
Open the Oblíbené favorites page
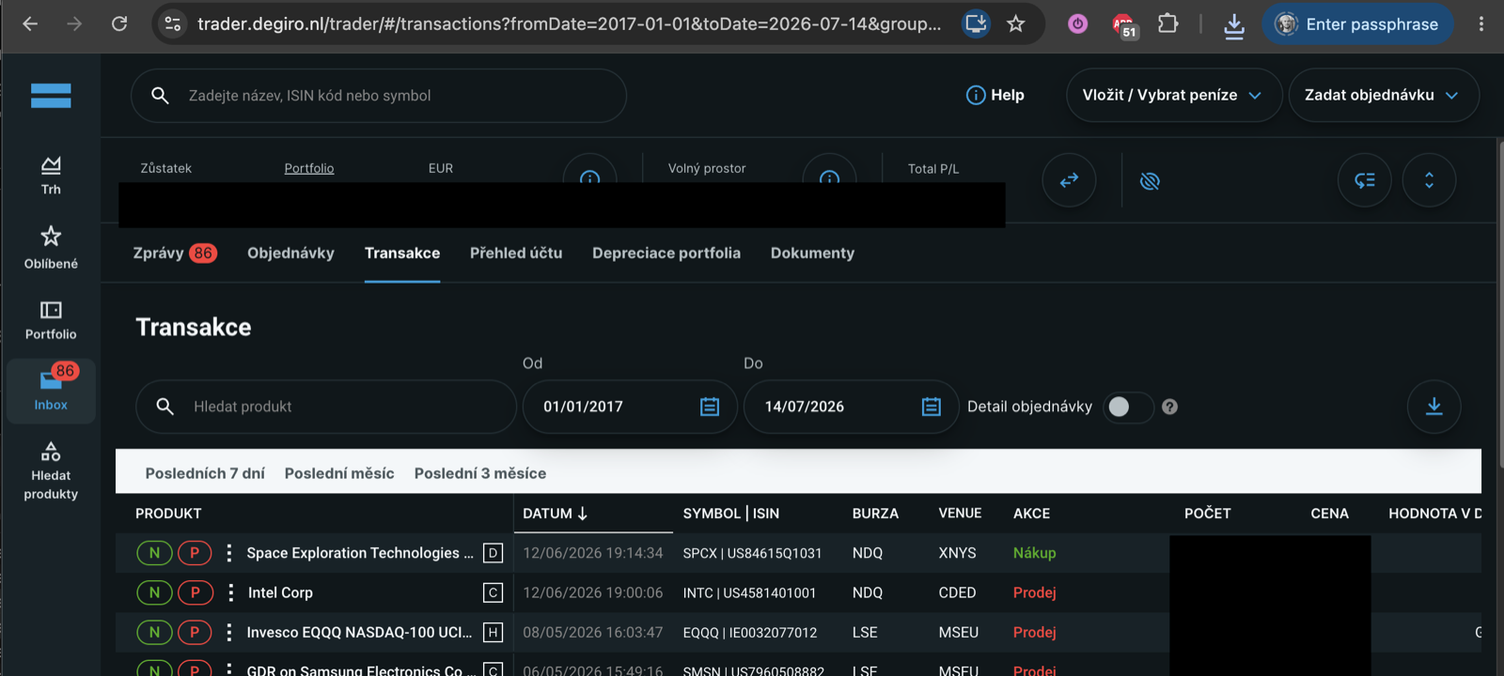pyautogui.click(x=51, y=248)
